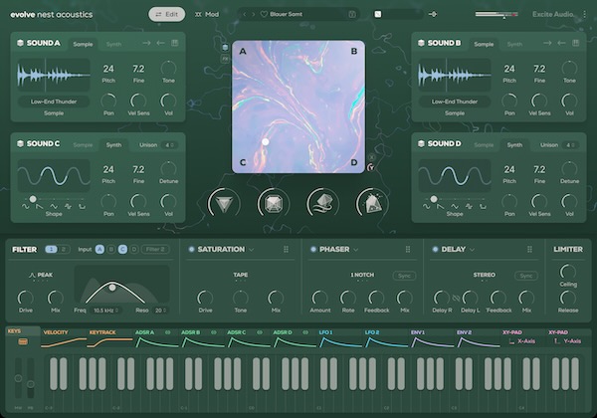This screenshot has height=418, width=597.
Task: Click the Phaser Sync button
Action: 404,276
